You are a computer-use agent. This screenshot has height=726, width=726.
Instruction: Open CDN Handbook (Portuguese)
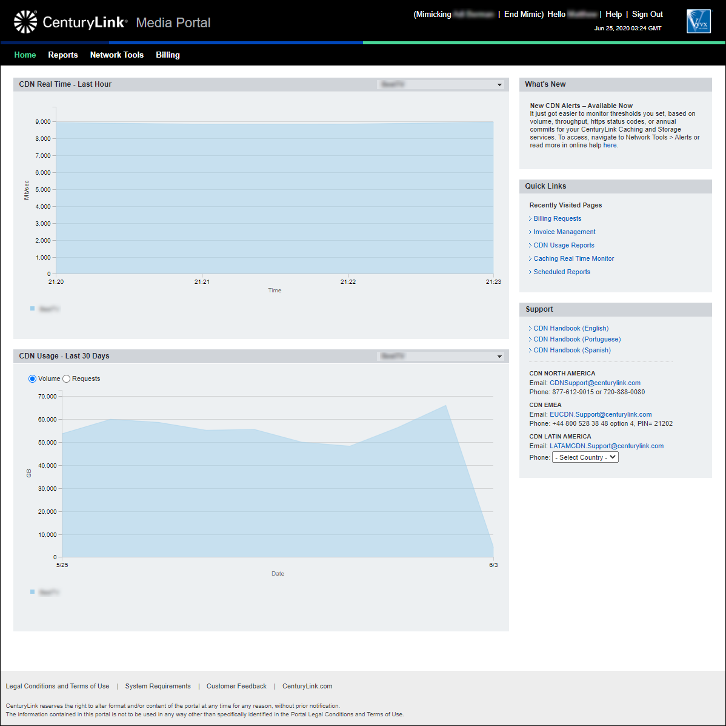pos(577,340)
